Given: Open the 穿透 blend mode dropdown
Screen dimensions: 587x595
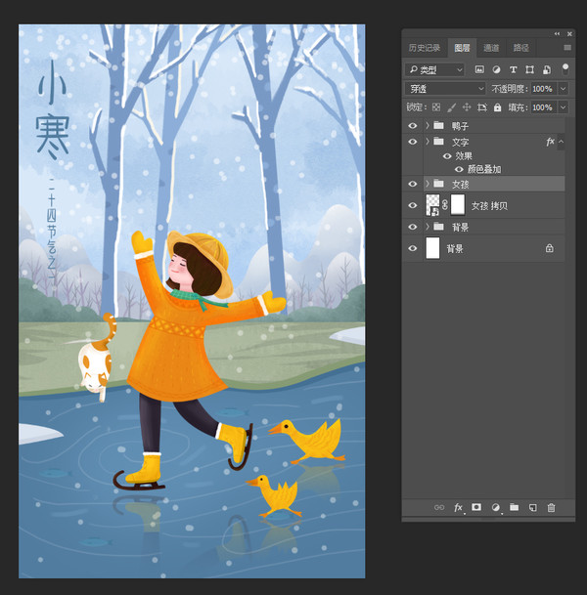Looking at the screenshot, I should tap(445, 89).
